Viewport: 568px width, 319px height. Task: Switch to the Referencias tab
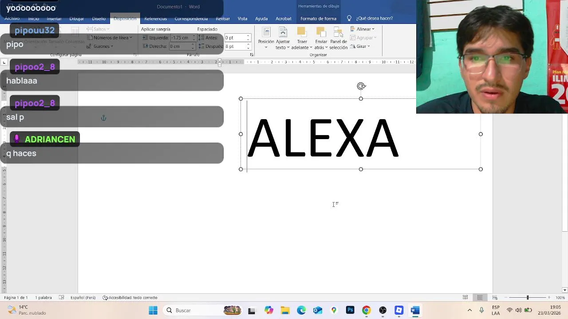pos(155,19)
